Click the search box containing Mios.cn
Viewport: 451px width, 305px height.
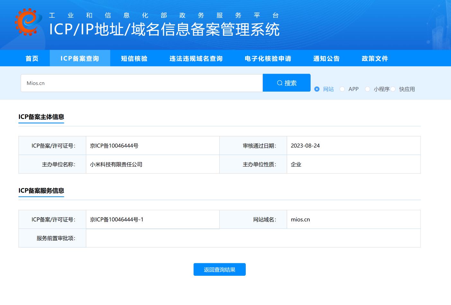click(142, 83)
